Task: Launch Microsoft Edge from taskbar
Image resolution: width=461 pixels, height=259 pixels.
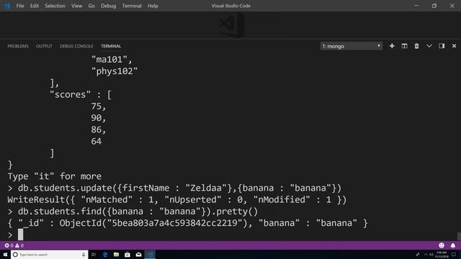Action: point(105,255)
